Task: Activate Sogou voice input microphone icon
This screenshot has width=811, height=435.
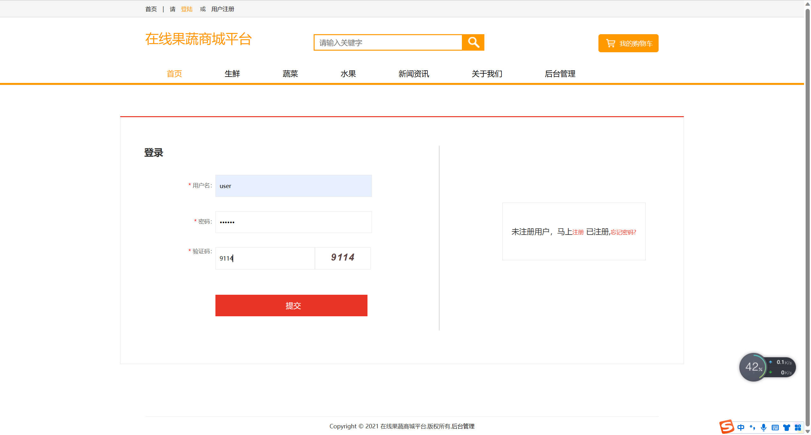Action: 764,427
